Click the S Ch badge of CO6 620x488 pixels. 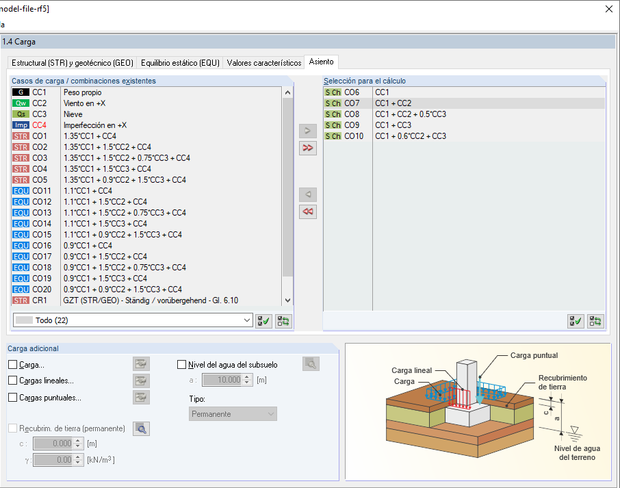pyautogui.click(x=333, y=92)
